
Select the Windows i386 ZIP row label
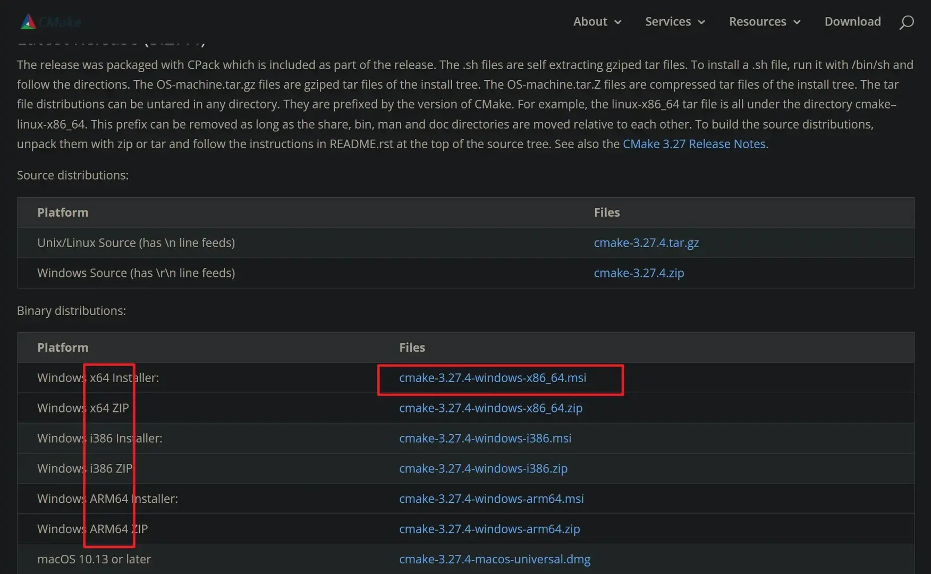coord(85,469)
